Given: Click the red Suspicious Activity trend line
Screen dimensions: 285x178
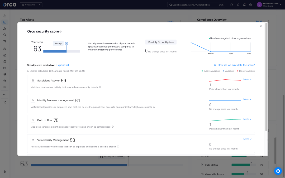Looking at the screenshot, I should [225, 80].
